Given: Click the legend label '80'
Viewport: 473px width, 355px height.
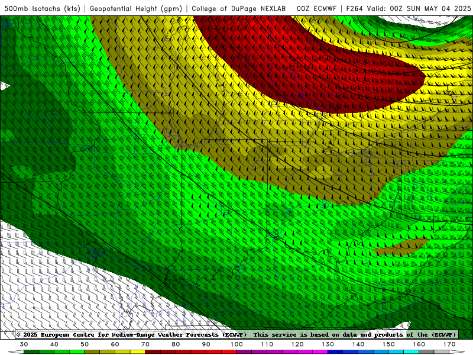Looking at the screenshot, I should [176, 344].
